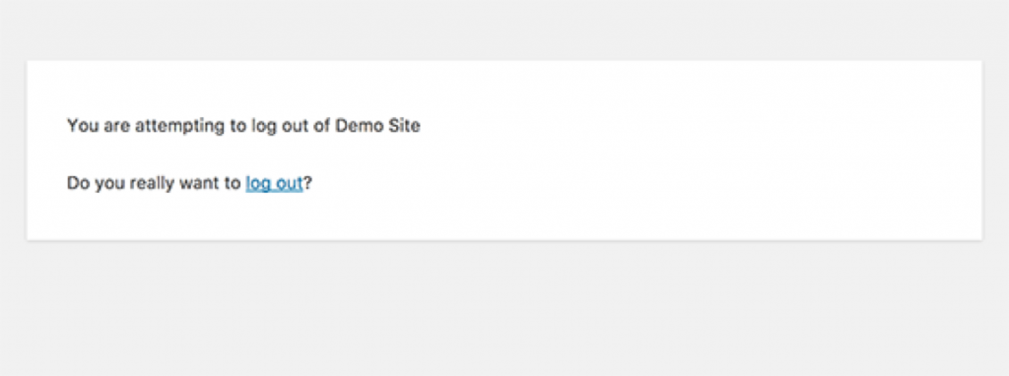Confirm by clicking the blue log out link

click(274, 184)
